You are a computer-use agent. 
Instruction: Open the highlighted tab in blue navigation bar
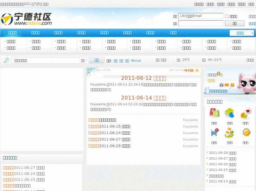tap(12, 33)
